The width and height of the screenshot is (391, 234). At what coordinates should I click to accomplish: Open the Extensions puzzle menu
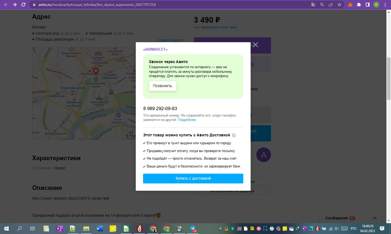point(359,5)
